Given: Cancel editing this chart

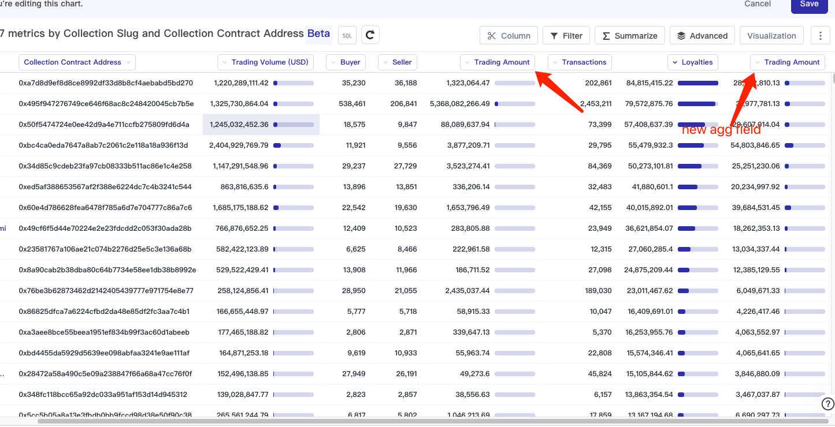Looking at the screenshot, I should click(757, 4).
